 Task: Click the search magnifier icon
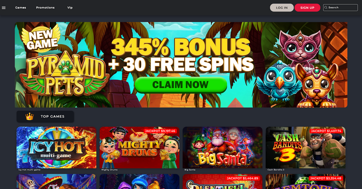point(326,8)
